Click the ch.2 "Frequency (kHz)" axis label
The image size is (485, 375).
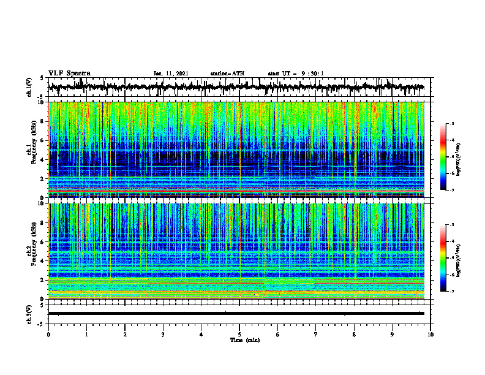coord(34,244)
